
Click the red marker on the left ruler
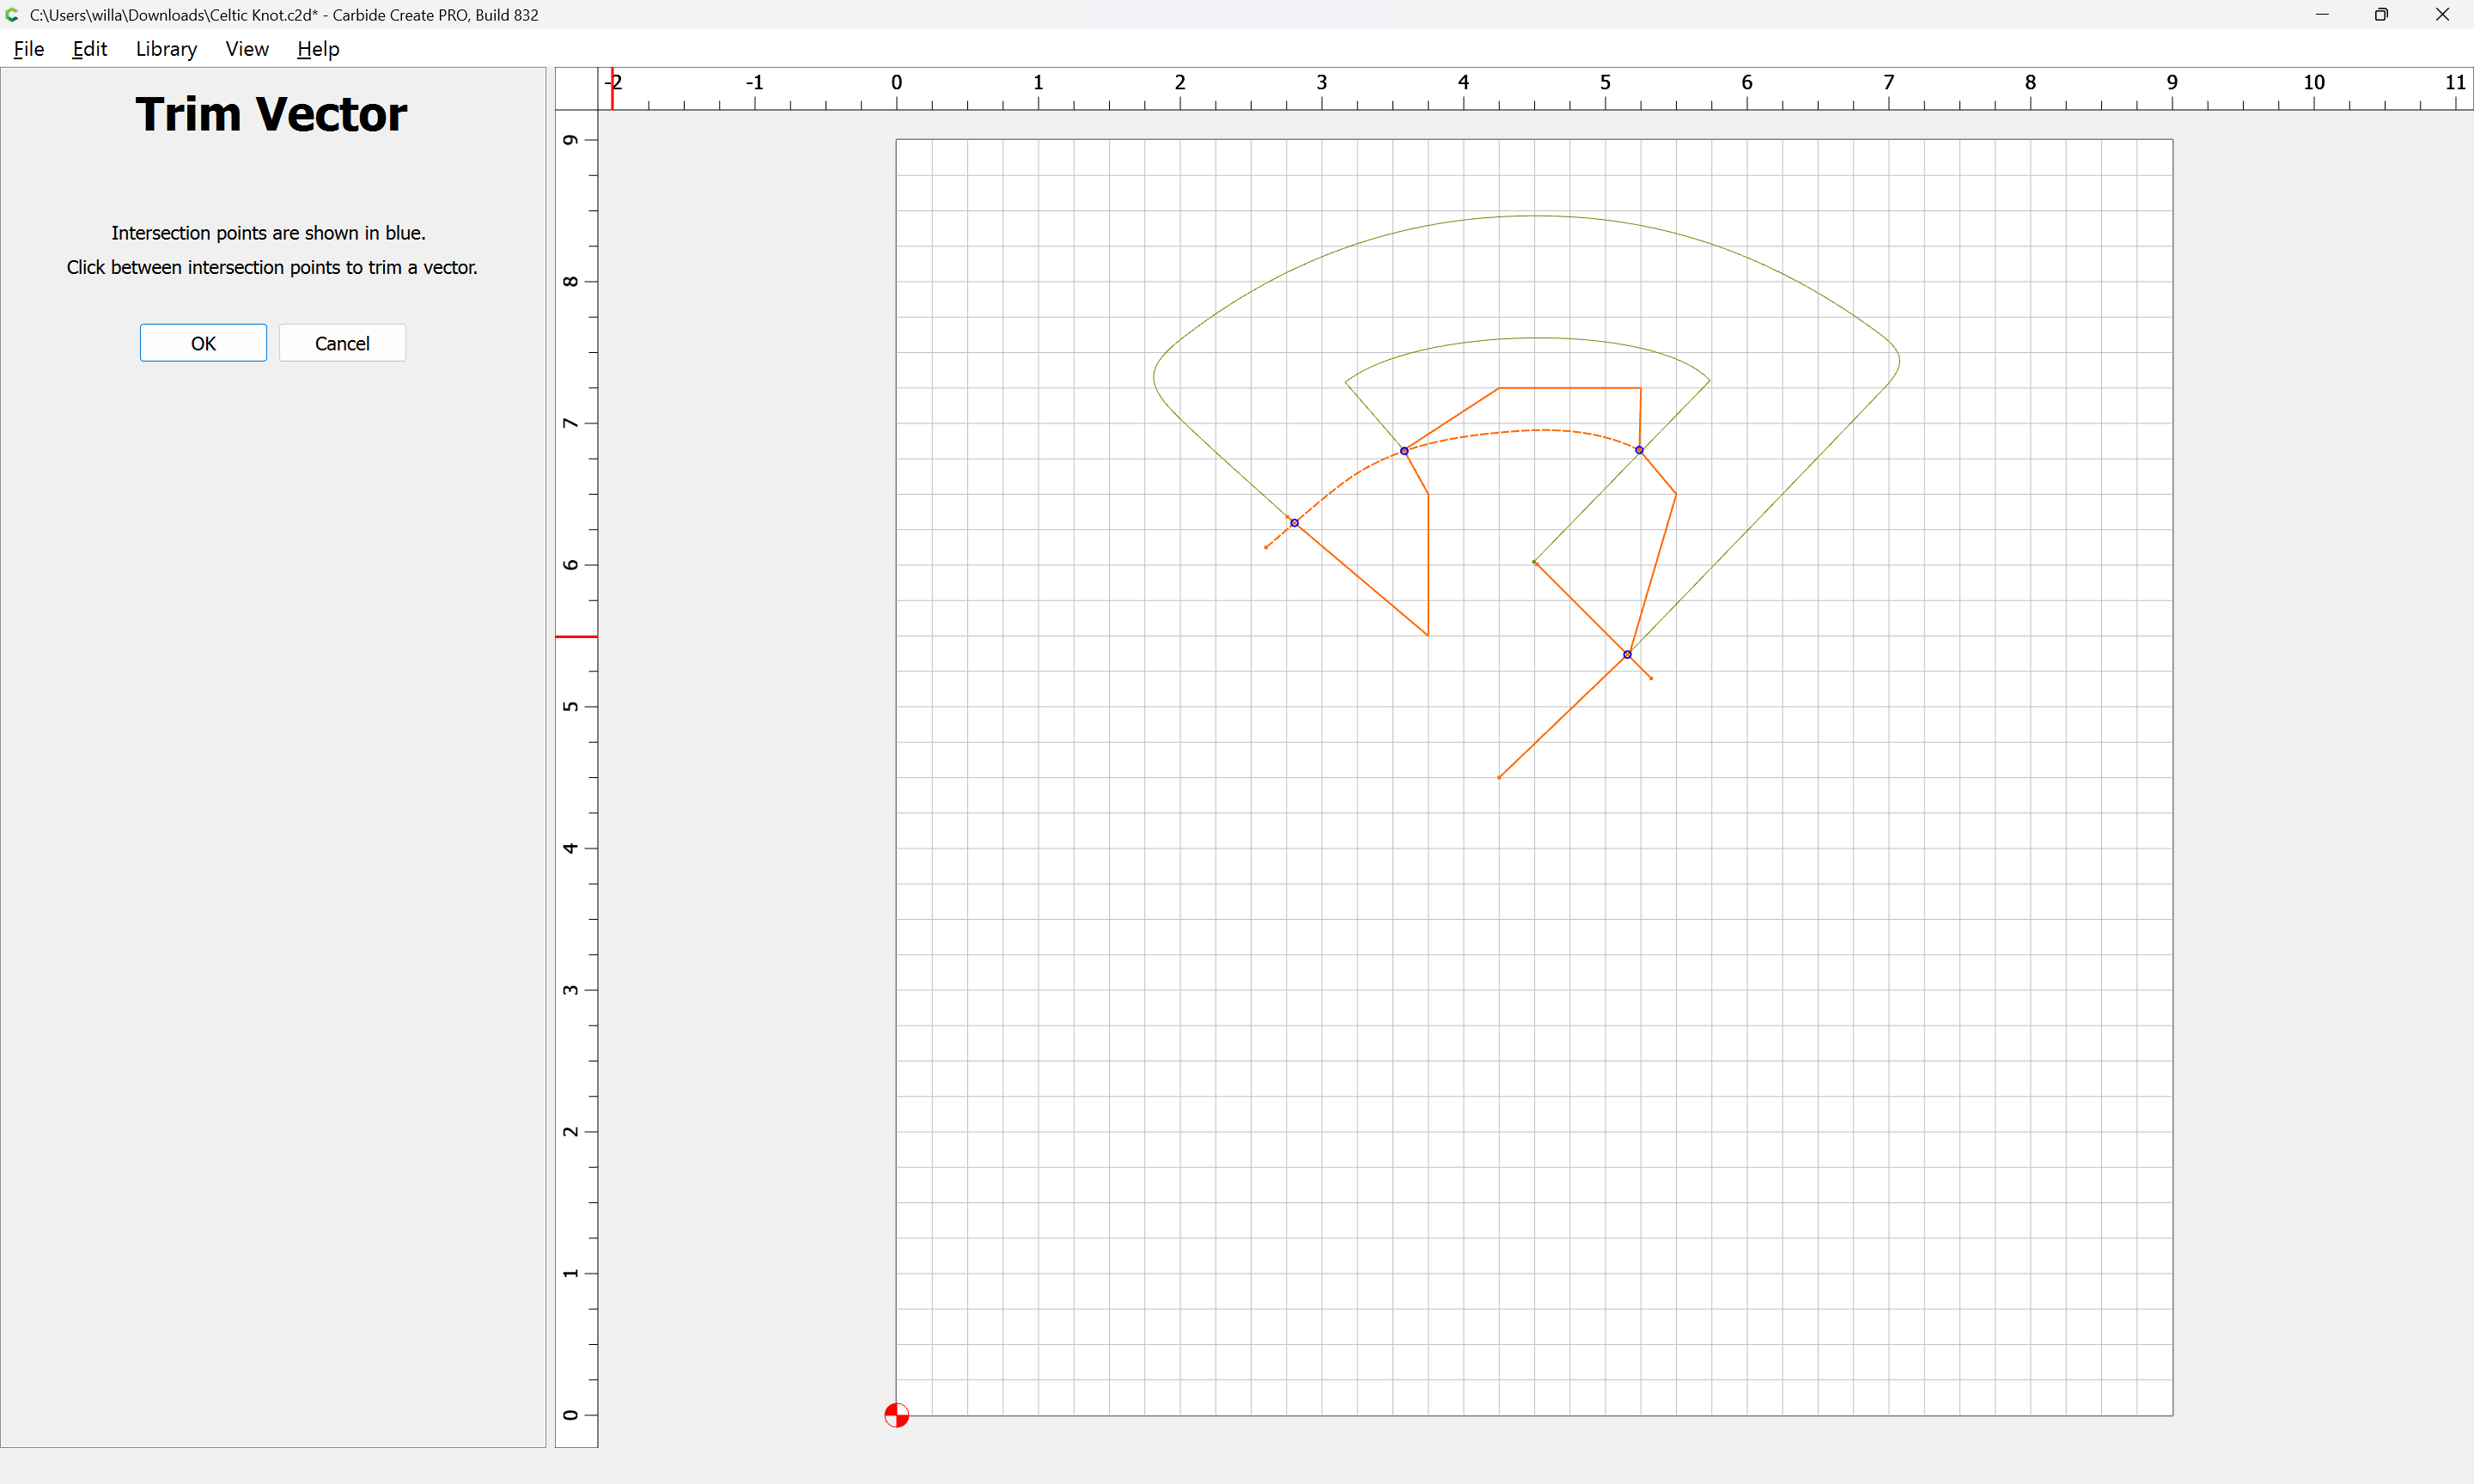[x=576, y=636]
